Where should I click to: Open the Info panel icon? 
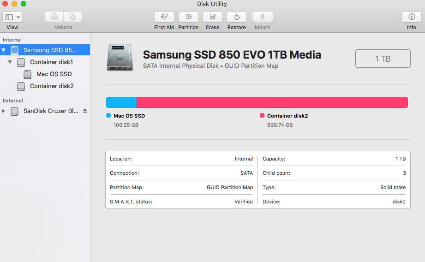pos(412,17)
